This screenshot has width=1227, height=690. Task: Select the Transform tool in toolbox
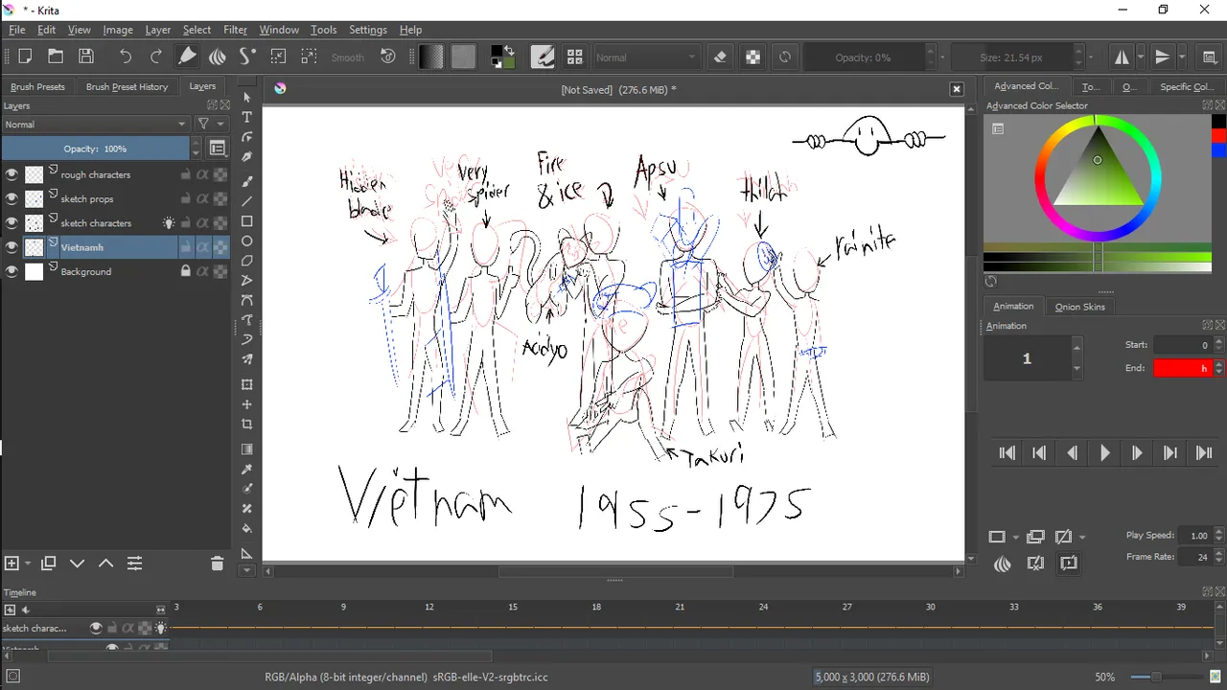[246, 384]
